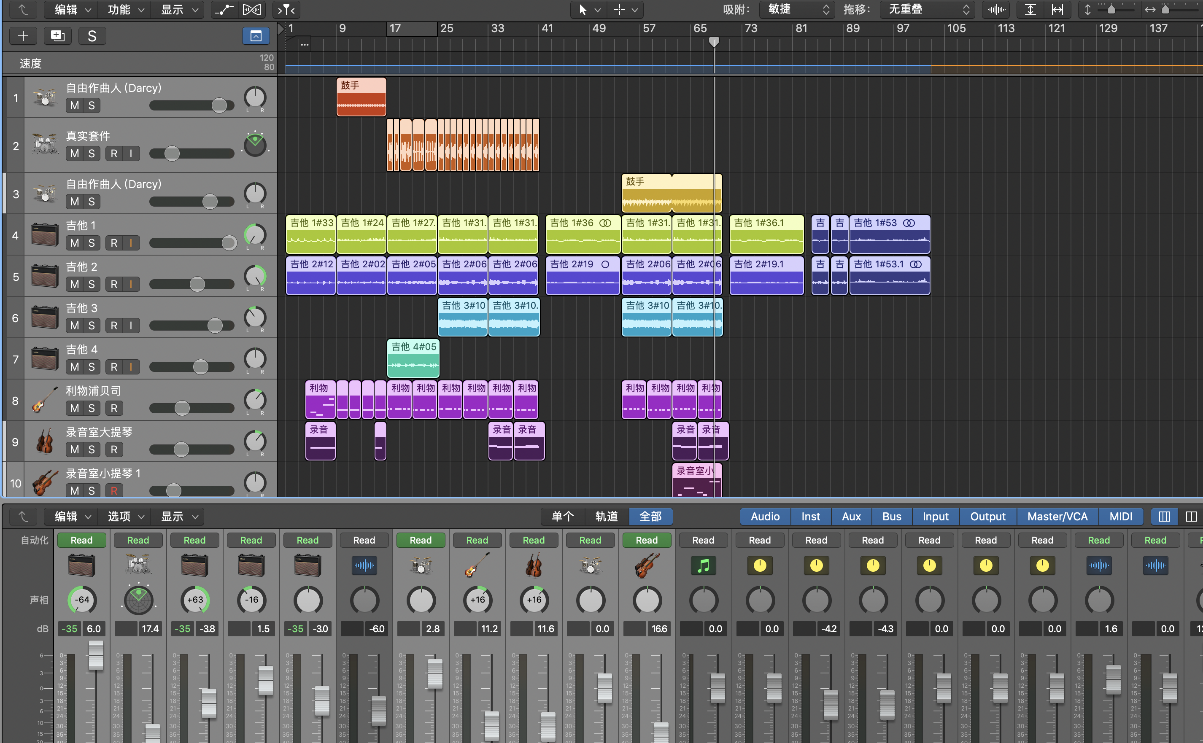The width and height of the screenshot is (1203, 743).
Task: Open the secondary crosshair tool menu
Action: (x=625, y=9)
